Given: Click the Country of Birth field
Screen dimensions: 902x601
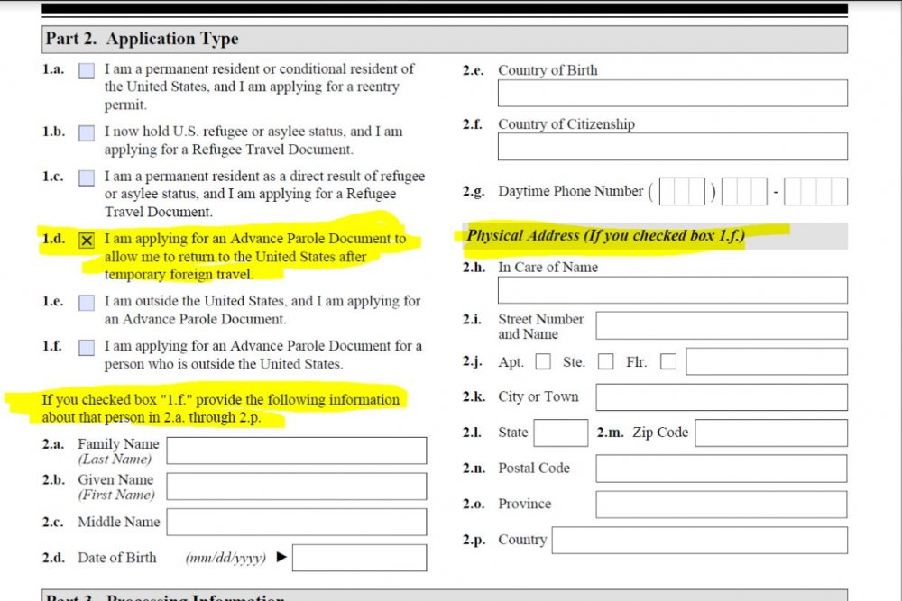Looking at the screenshot, I should [x=673, y=93].
